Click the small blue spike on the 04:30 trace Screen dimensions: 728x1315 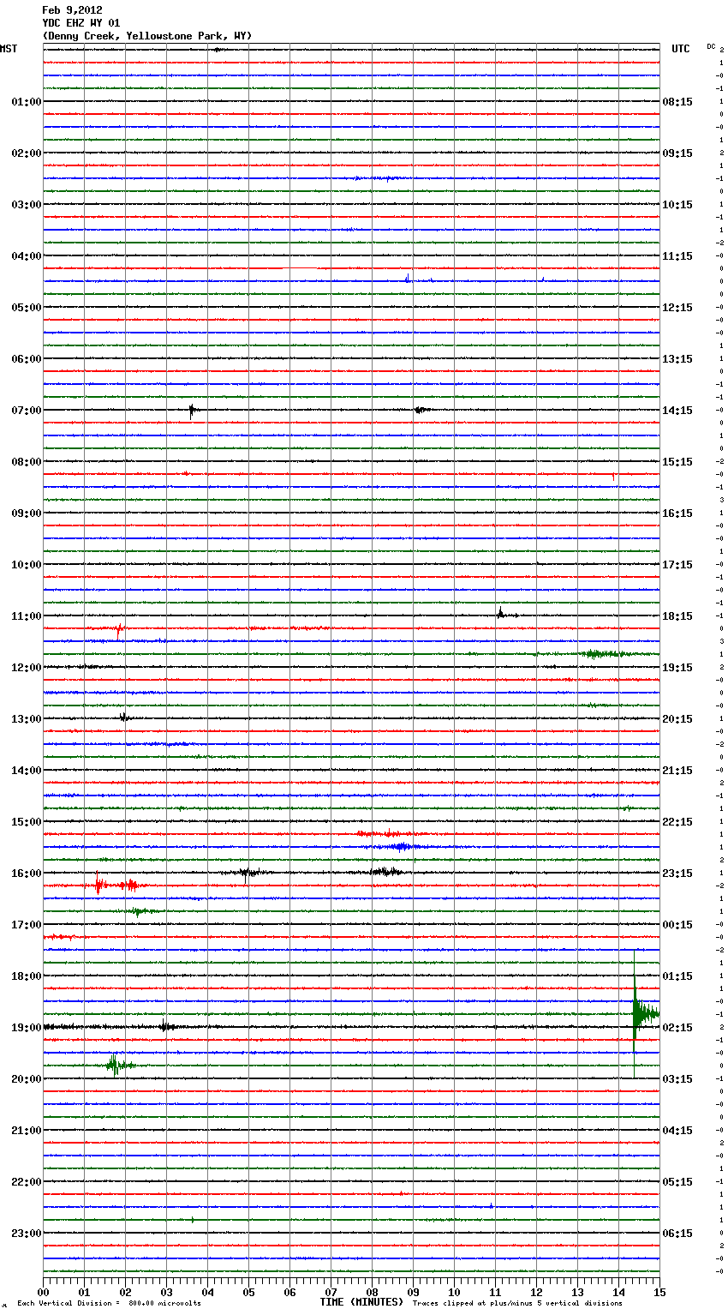[408, 278]
